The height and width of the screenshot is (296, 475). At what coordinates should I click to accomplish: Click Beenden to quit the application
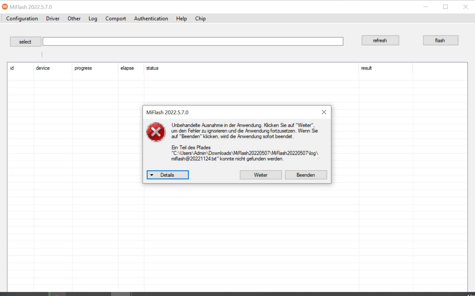[x=306, y=175]
